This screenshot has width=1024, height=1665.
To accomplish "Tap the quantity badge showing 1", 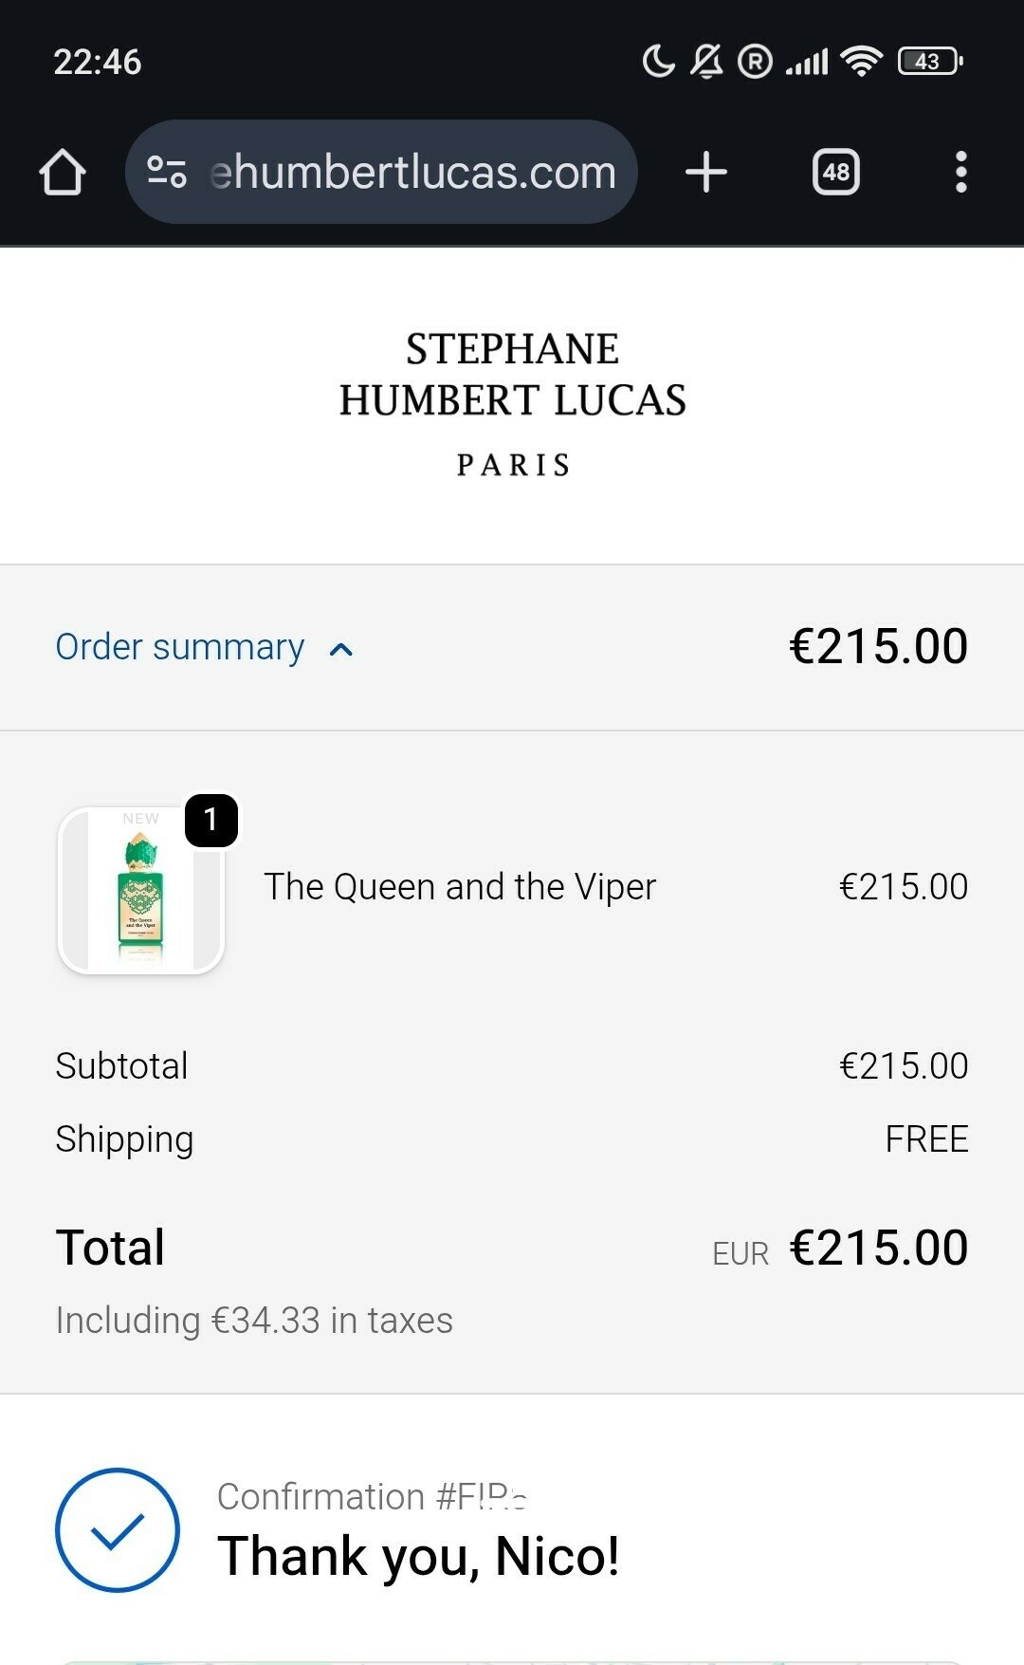I will [210, 820].
